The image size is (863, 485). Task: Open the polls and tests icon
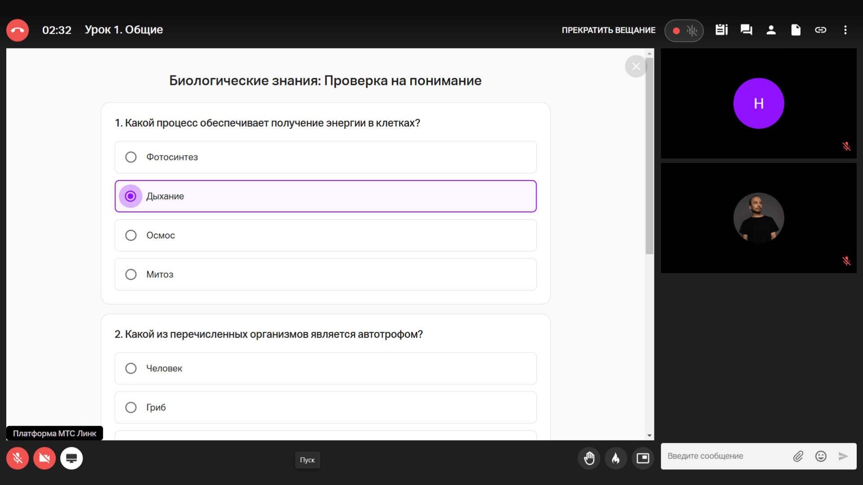[x=721, y=30]
